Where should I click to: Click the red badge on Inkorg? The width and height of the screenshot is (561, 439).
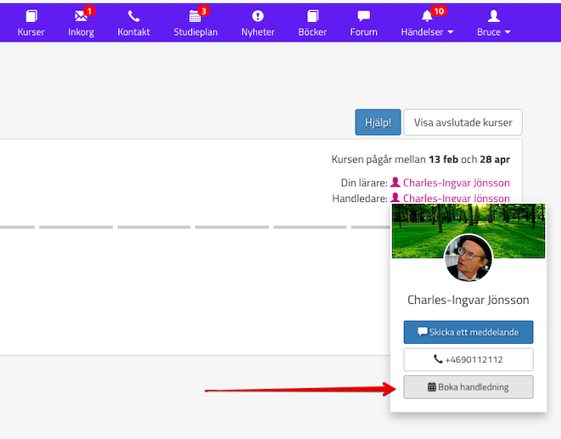click(x=90, y=10)
